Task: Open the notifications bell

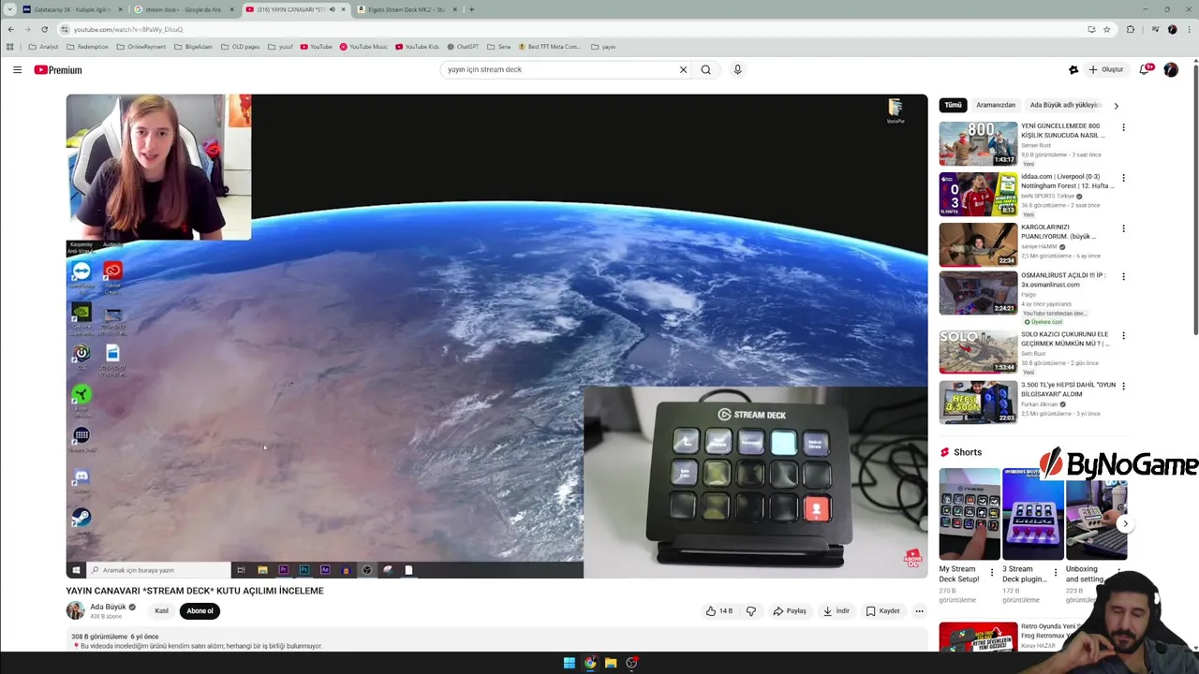Action: [1145, 69]
